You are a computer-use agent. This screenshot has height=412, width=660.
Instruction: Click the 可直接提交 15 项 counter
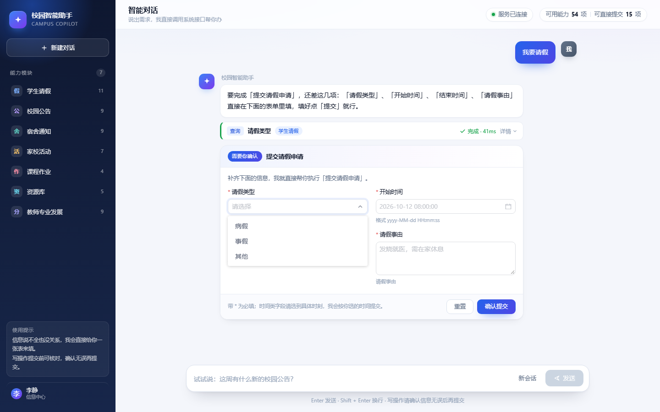click(617, 14)
